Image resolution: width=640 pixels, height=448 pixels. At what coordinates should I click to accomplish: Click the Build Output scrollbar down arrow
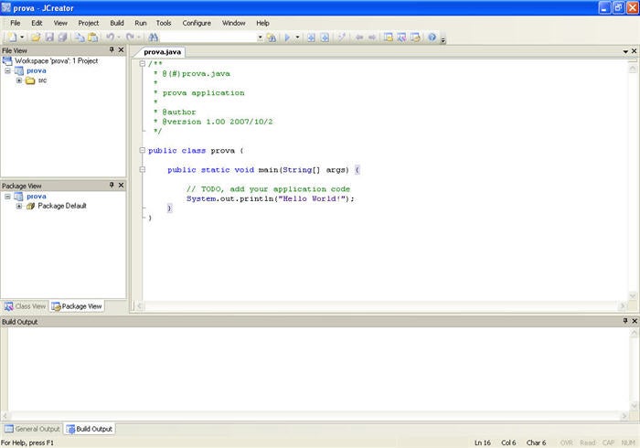(634, 405)
